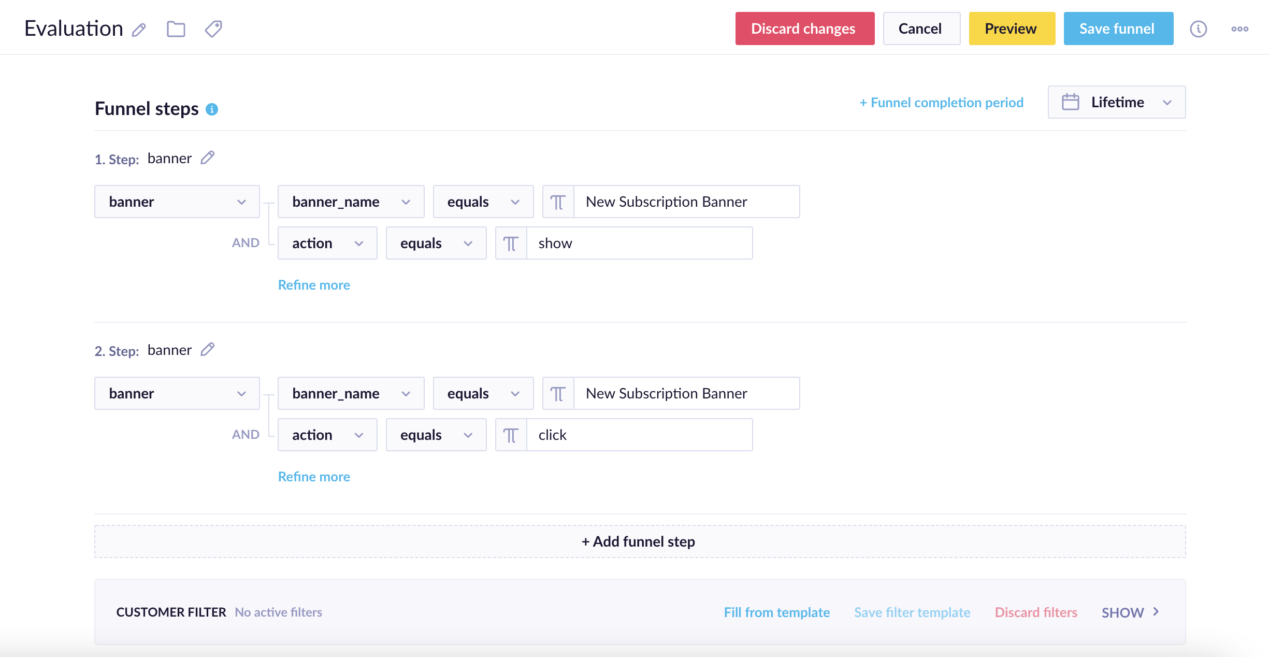Click the step 2 'click' value input field
The image size is (1269, 657).
(639, 435)
